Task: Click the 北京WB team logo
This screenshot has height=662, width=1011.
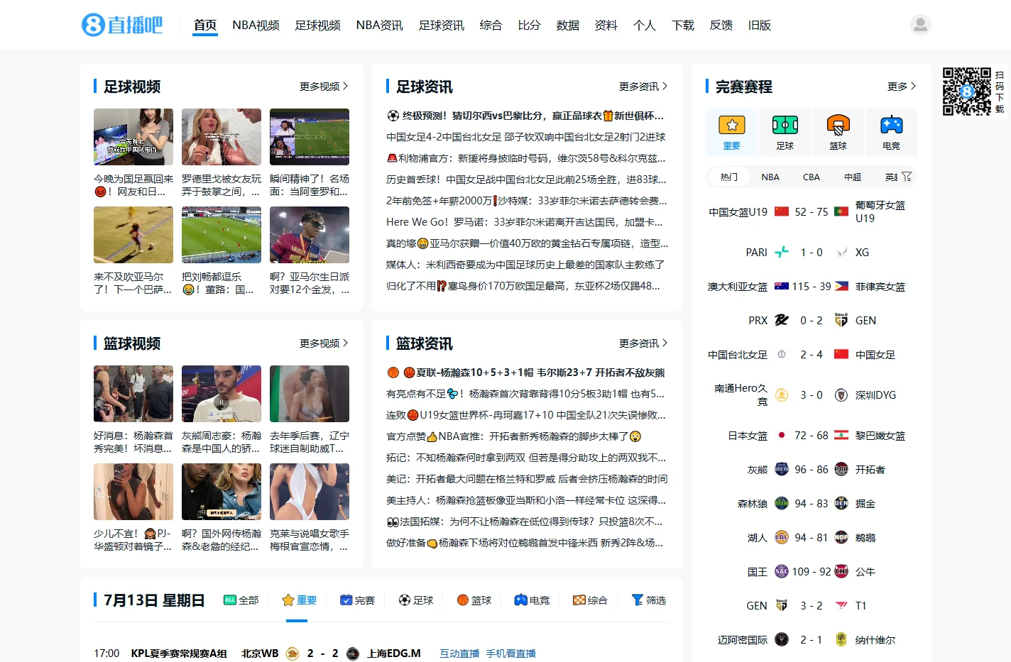Action: click(x=293, y=653)
